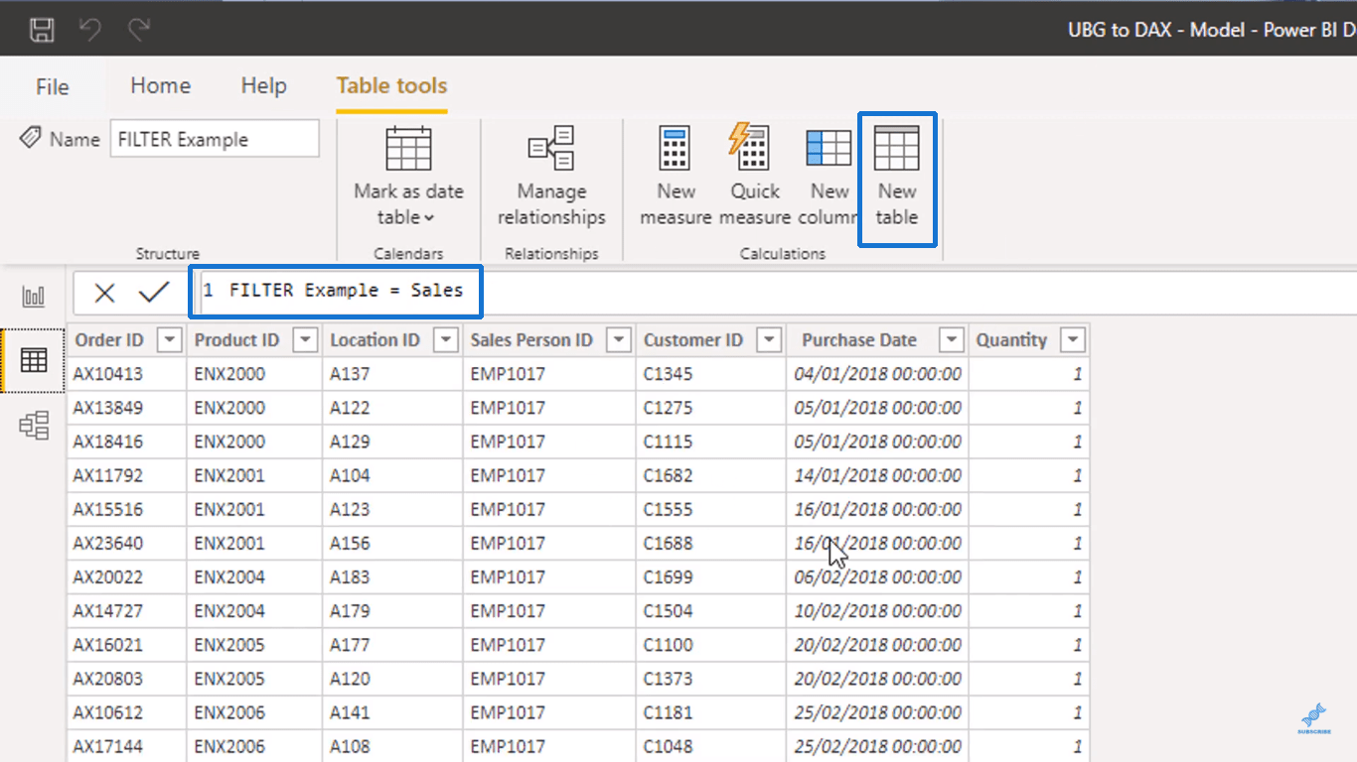Click location cell A141
The image size is (1357, 762).
(x=392, y=712)
